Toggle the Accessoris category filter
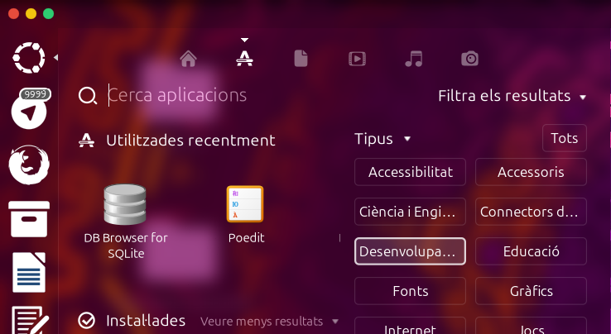The image size is (611, 334). tap(532, 172)
